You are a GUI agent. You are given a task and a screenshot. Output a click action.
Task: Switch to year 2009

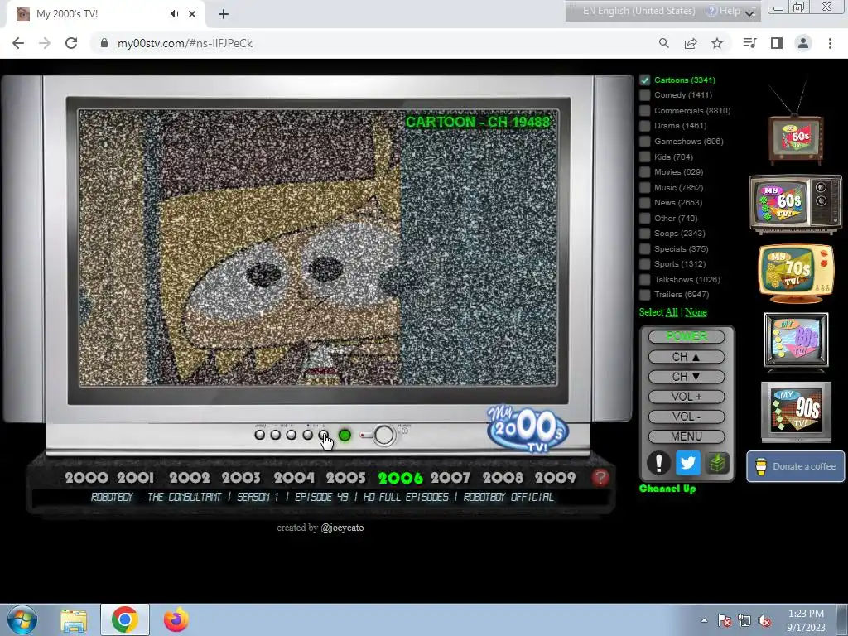(x=556, y=478)
